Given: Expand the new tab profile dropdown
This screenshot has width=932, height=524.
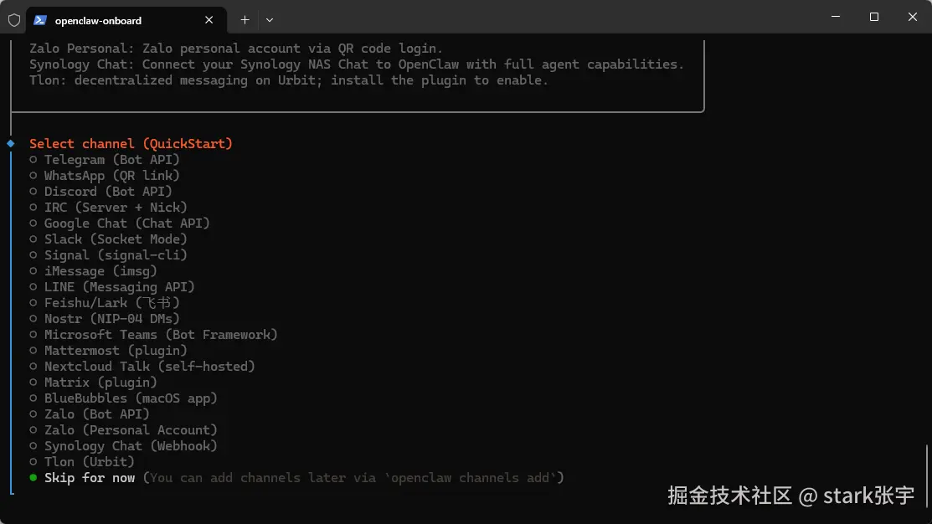Looking at the screenshot, I should [270, 20].
